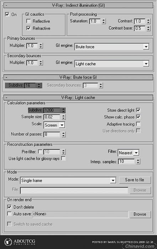Open the Secondary bounces GI engine dropdown
This screenshot has width=157, height=249.
146,64
